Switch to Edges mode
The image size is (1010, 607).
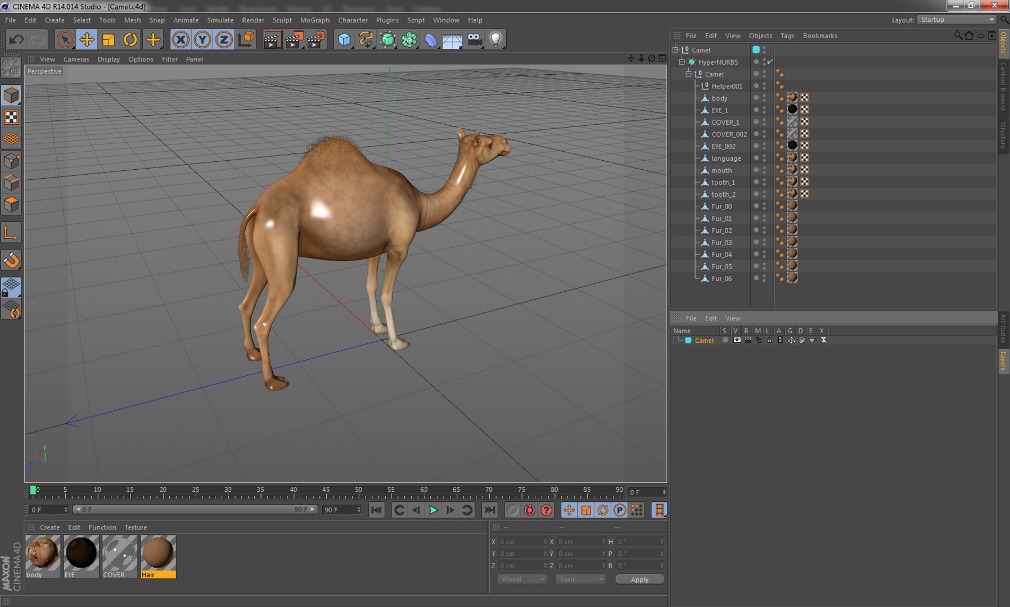click(11, 183)
